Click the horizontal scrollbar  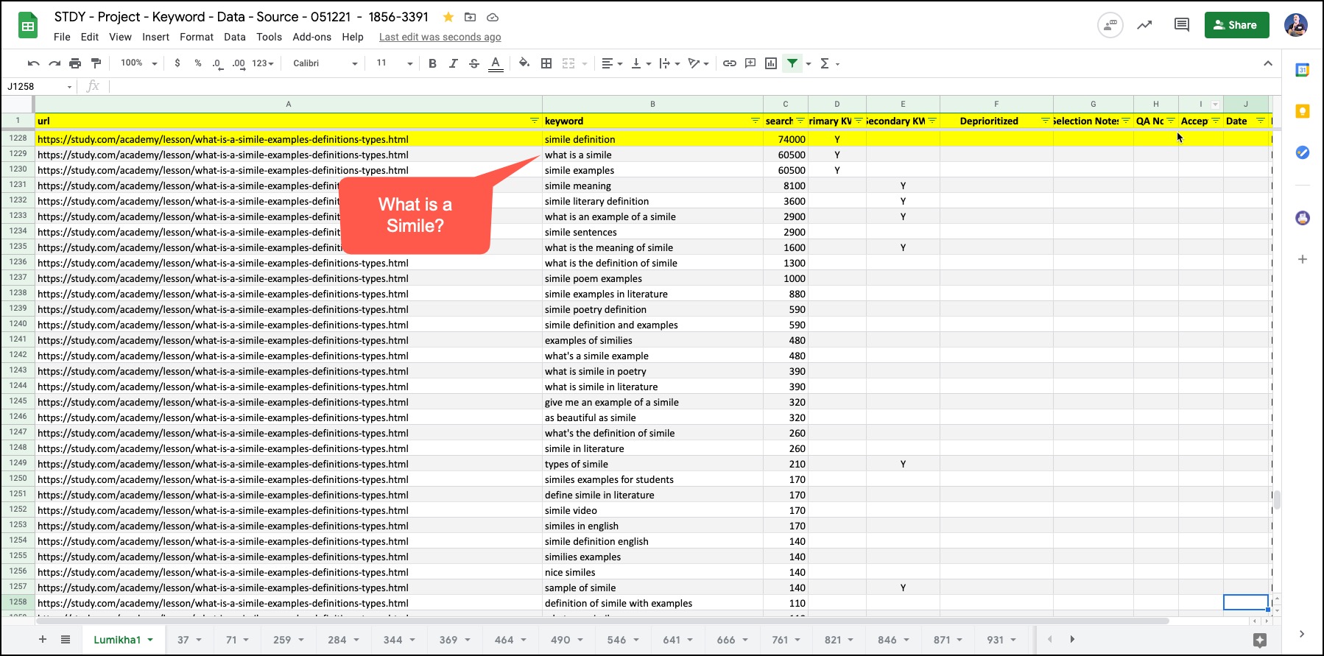click(602, 621)
